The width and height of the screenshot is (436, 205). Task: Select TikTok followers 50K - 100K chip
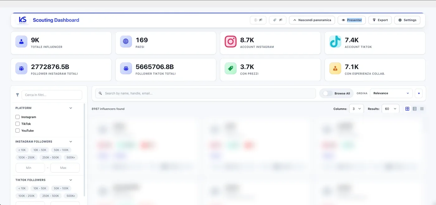coord(61,188)
